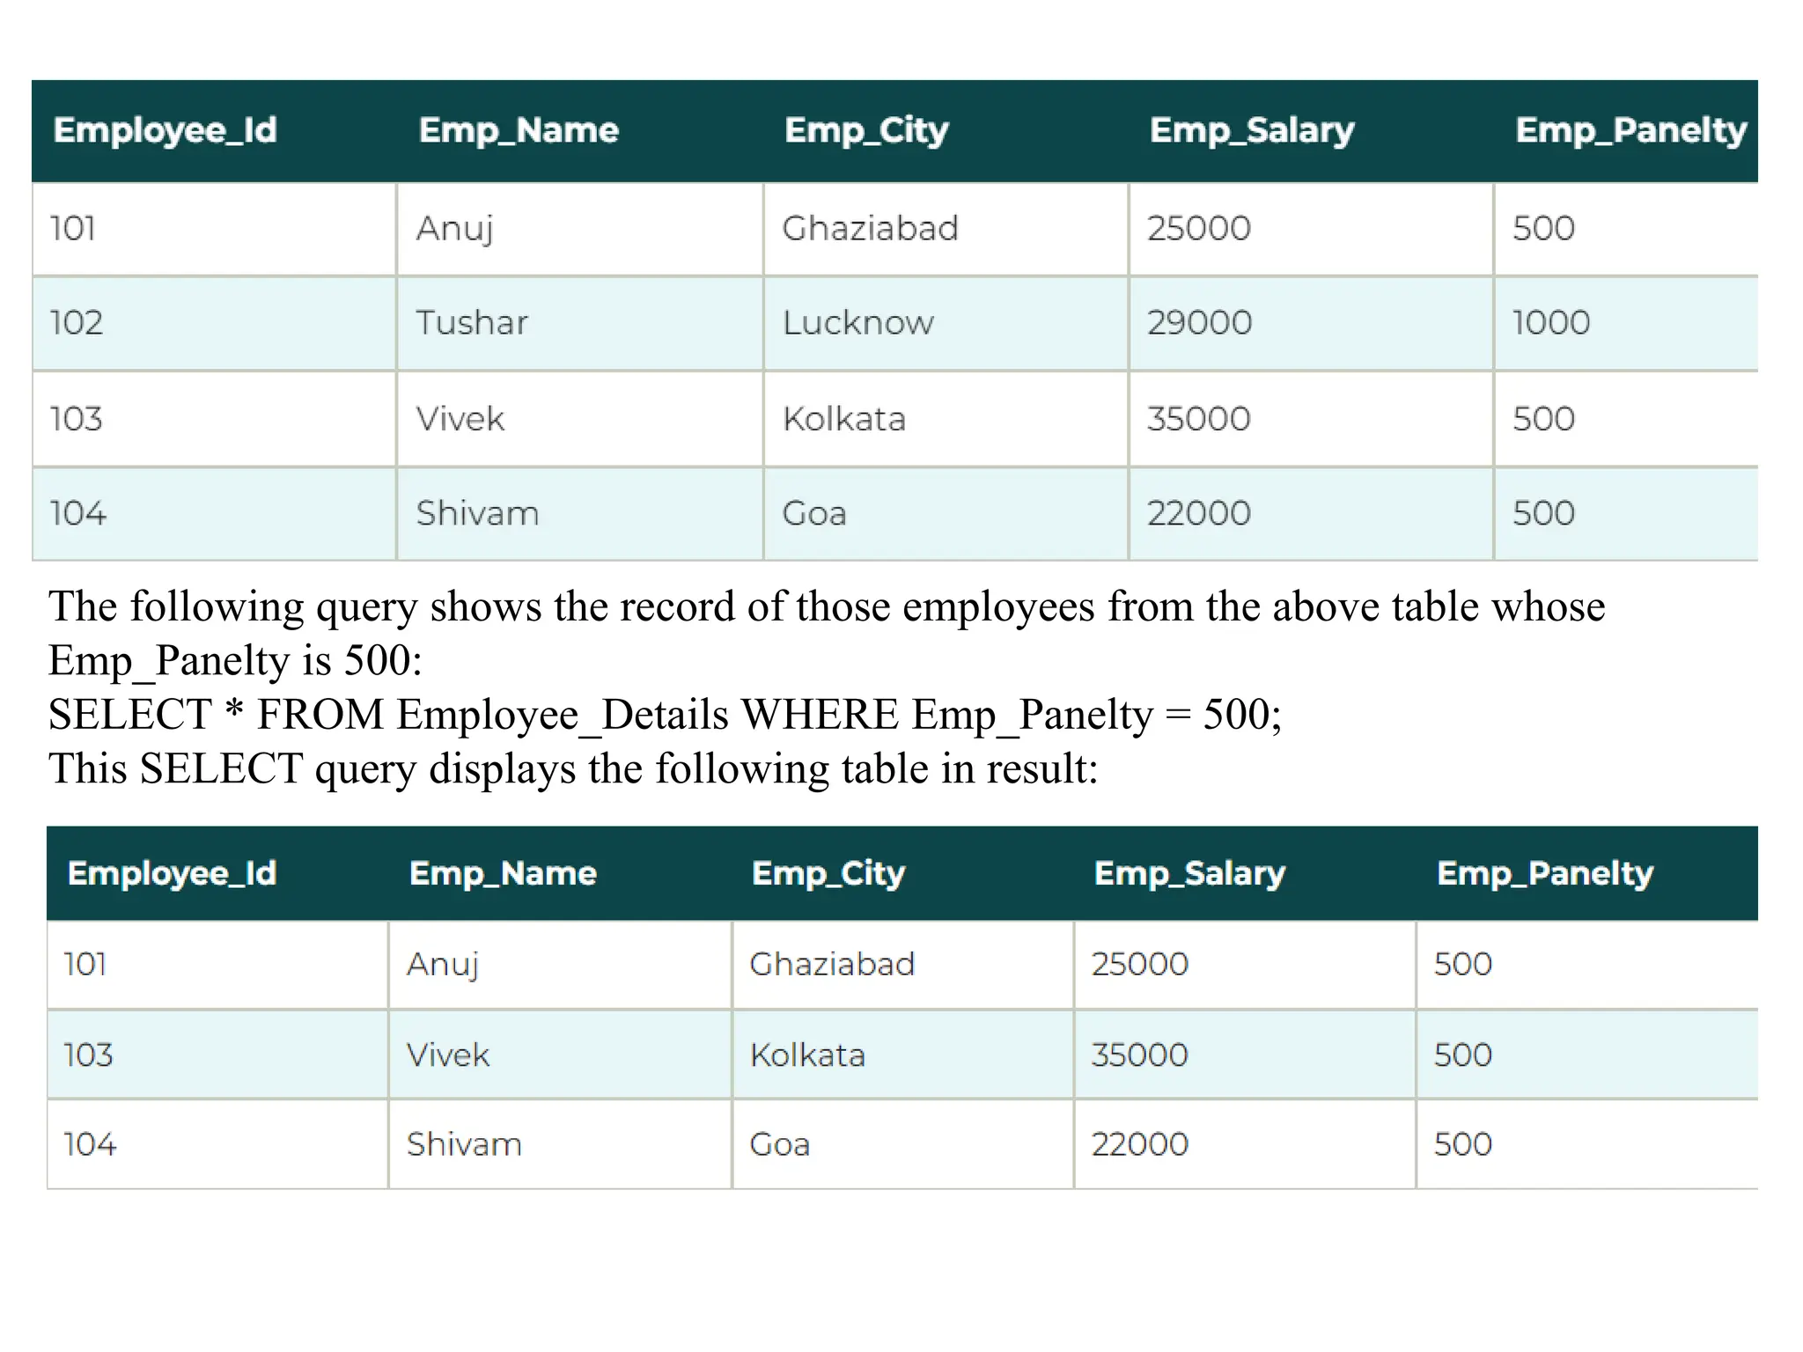Click the Emp_Name header in the top table
Viewport: 1803px width, 1352px height.
coord(519,130)
